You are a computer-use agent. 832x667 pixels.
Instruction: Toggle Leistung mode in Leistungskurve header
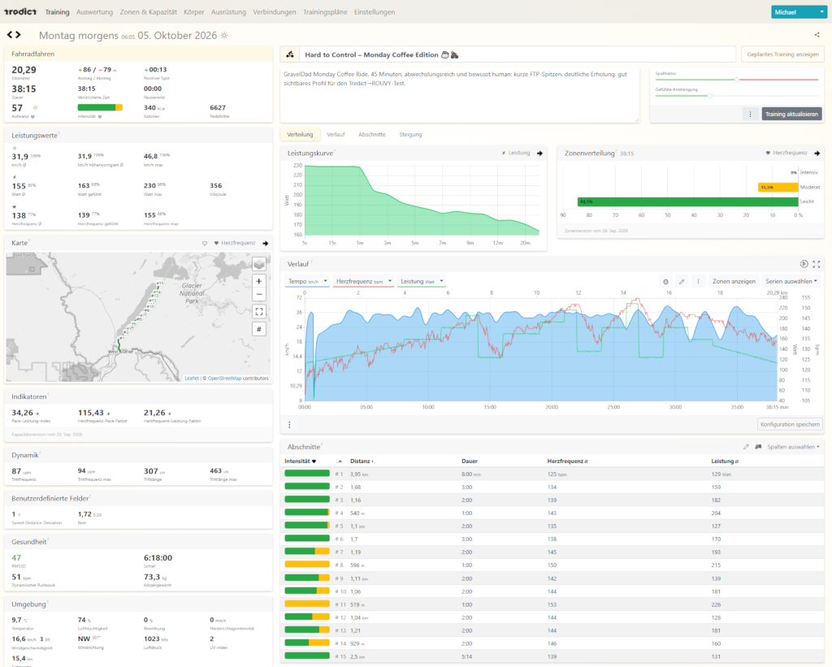pos(516,153)
